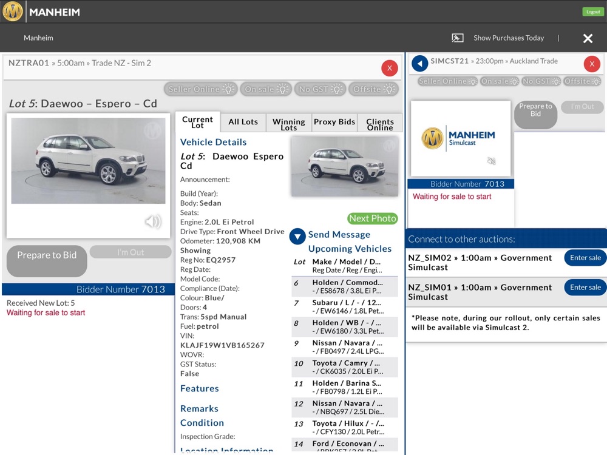This screenshot has height=455, width=607.
Task: Select upcoming lot 10 Toyota Camry
Action: (345, 367)
